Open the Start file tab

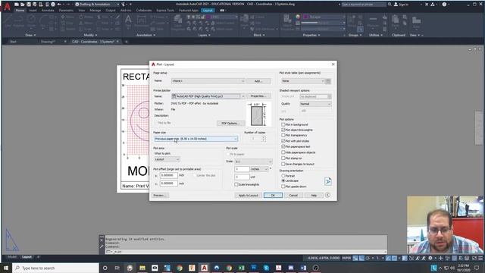point(13,42)
